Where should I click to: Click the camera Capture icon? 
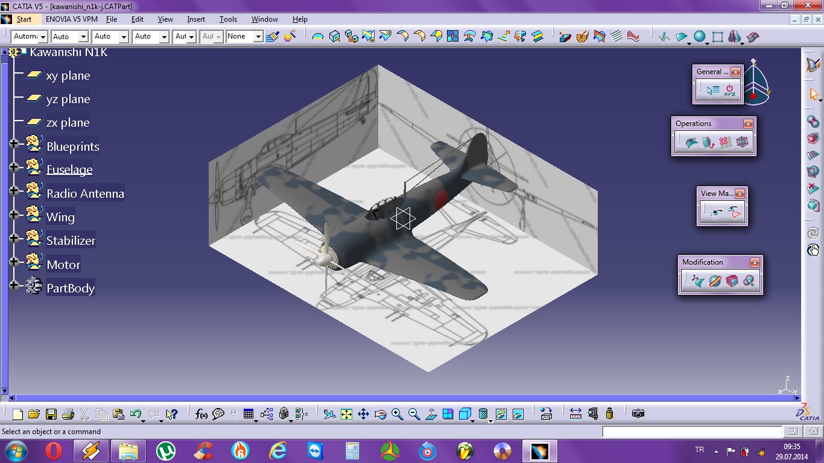[x=638, y=414]
